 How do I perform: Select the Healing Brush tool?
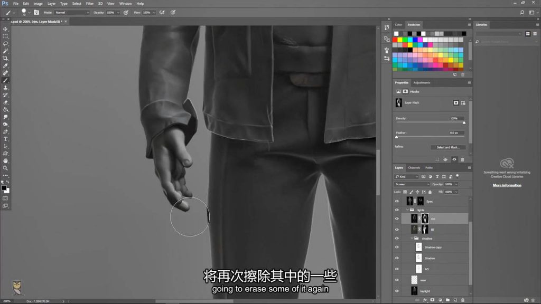click(5, 73)
